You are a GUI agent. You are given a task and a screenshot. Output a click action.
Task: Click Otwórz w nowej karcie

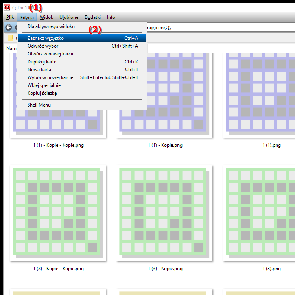82,54
